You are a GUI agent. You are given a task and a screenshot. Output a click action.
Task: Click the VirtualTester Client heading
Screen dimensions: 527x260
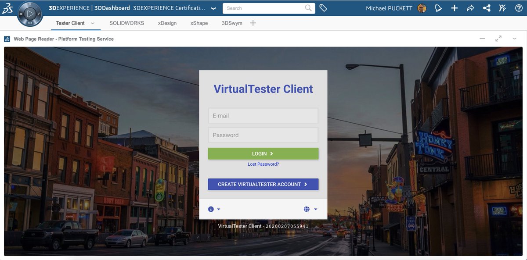(x=263, y=89)
